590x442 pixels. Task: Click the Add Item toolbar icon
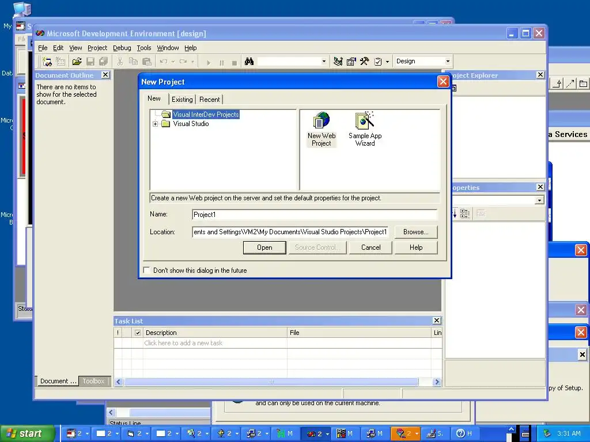[x=60, y=61]
